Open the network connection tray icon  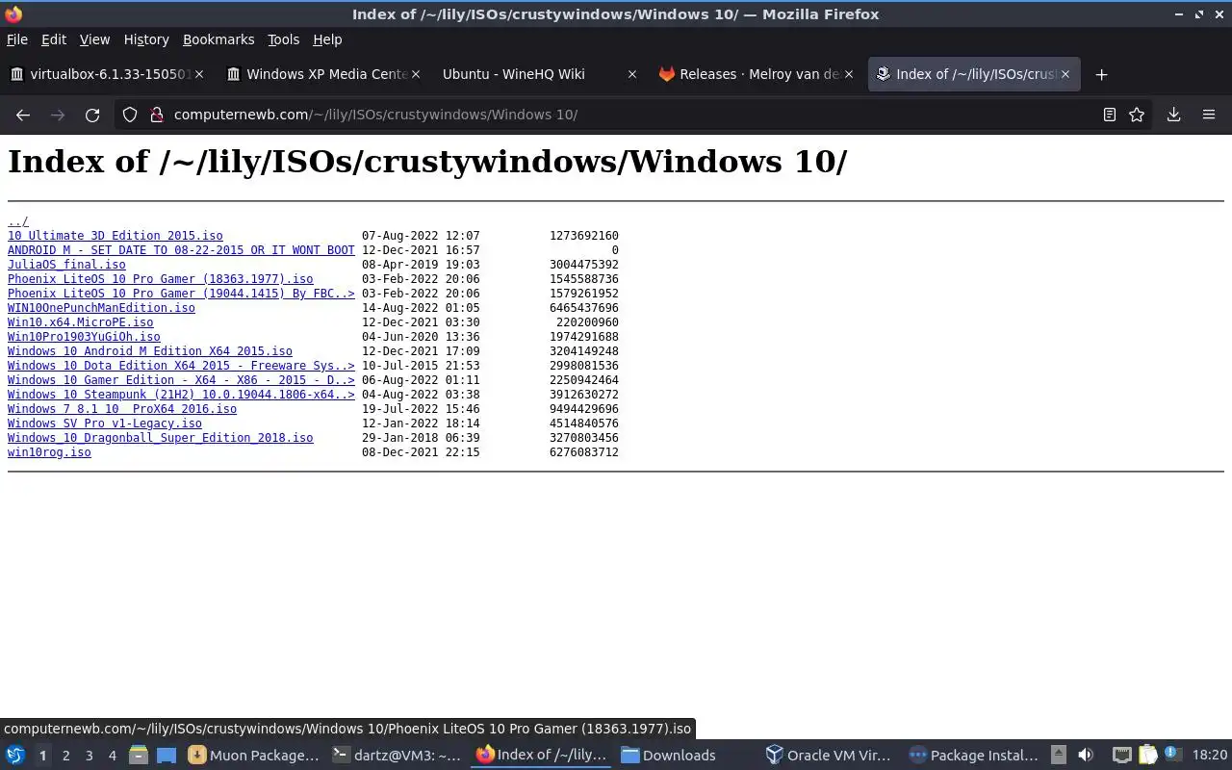tap(1121, 756)
